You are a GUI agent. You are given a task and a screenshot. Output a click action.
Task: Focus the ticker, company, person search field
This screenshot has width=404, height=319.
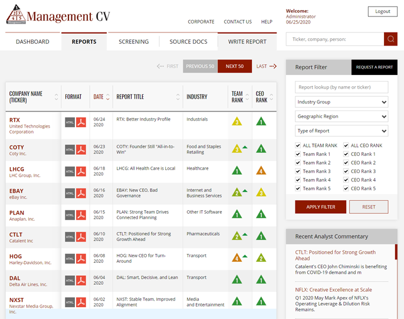tap(335, 39)
